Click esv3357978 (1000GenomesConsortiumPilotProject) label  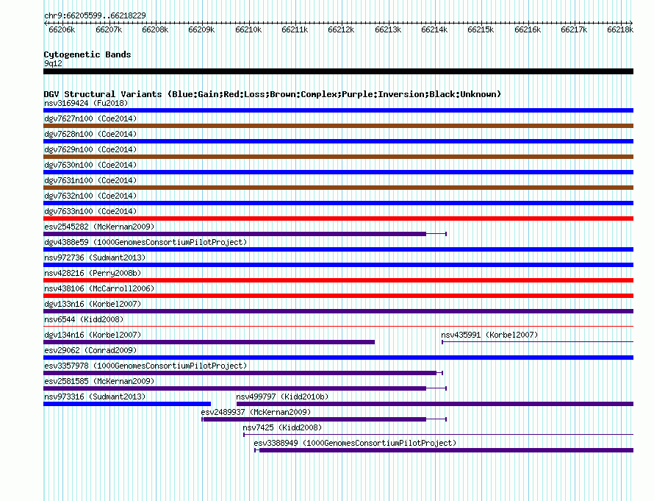(145, 366)
